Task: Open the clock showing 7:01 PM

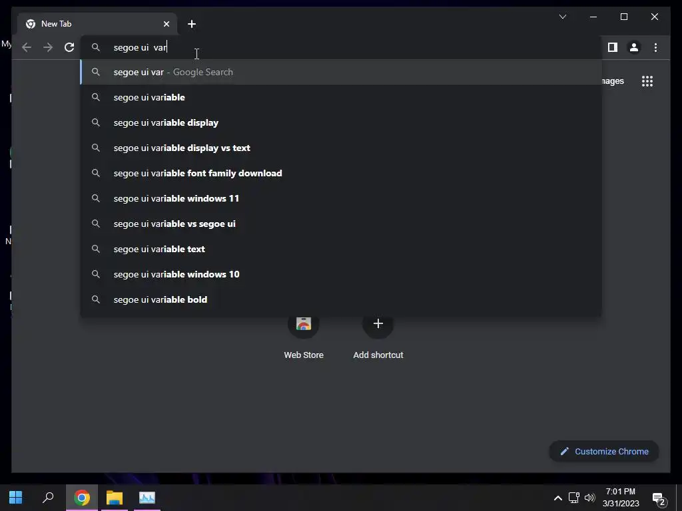Action: coord(621,498)
